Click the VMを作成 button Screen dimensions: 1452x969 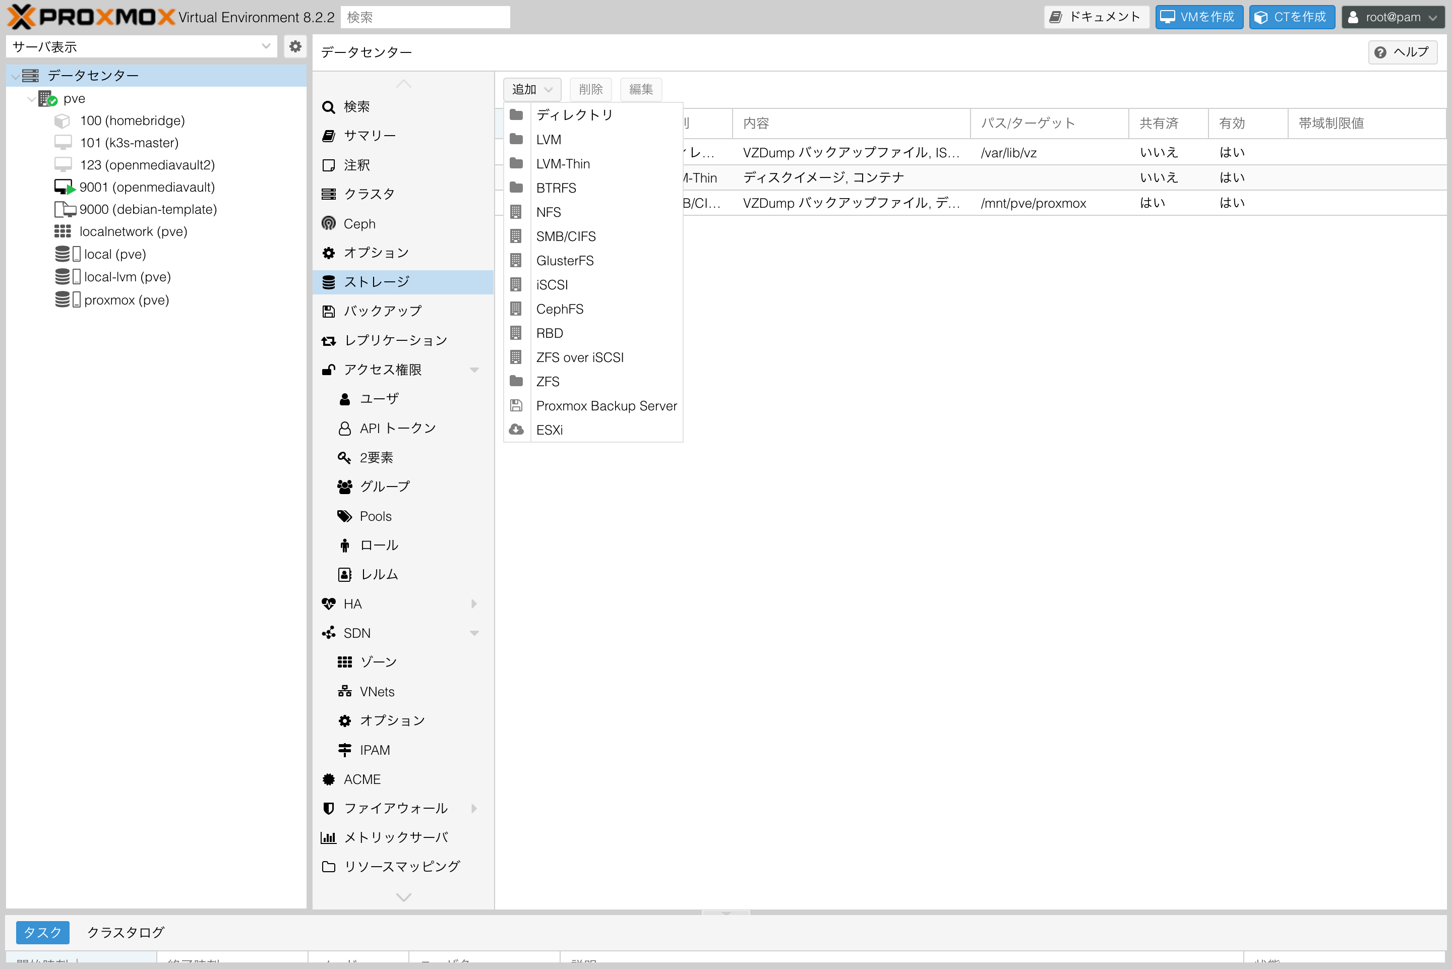click(x=1198, y=17)
